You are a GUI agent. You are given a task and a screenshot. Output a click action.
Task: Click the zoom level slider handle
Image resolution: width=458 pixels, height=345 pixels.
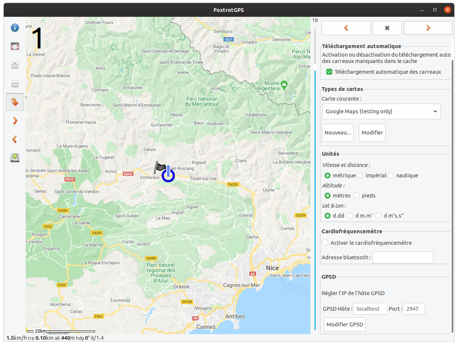(315, 67)
